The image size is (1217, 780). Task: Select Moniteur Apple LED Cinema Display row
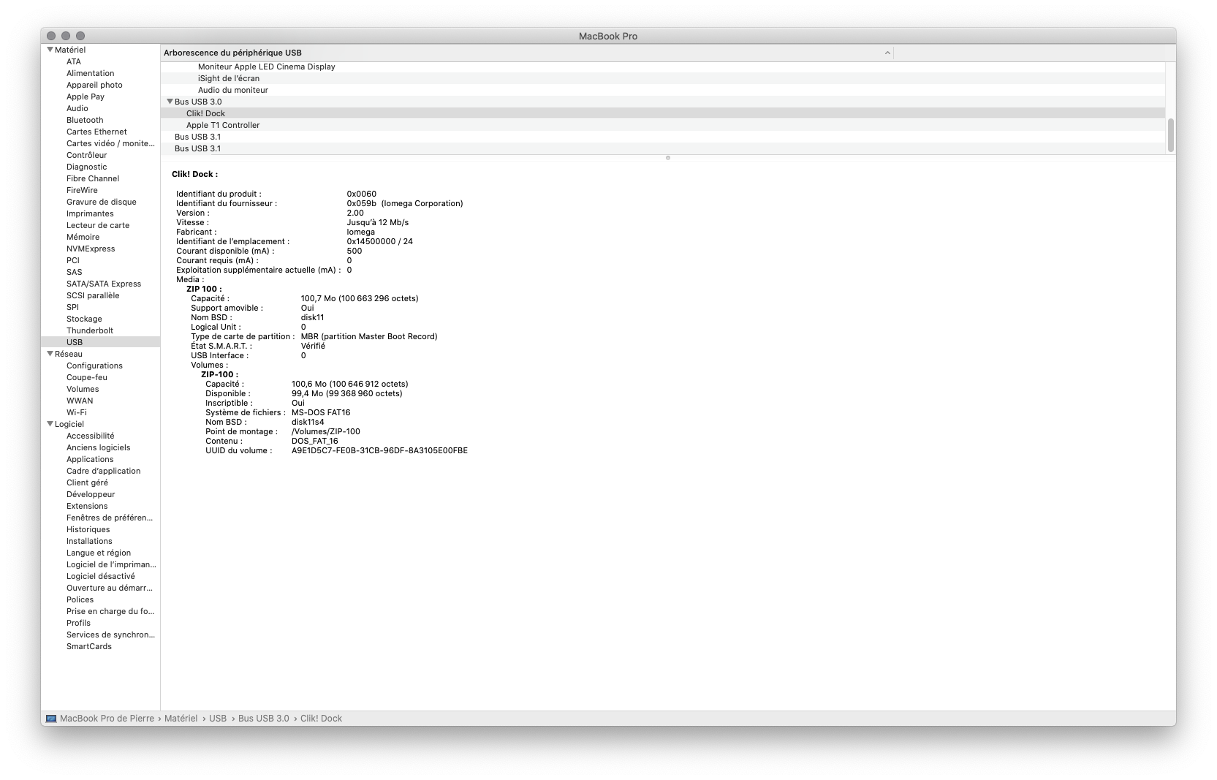(663, 67)
